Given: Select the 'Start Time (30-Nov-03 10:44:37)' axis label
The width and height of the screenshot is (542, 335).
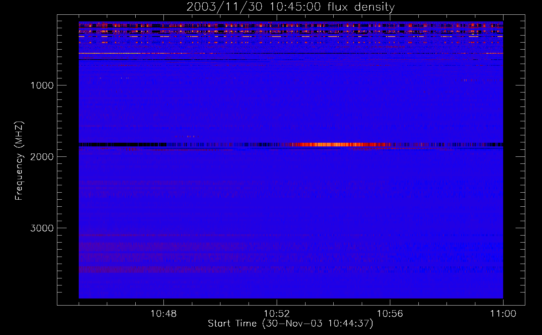Looking at the screenshot, I should (x=290, y=324).
